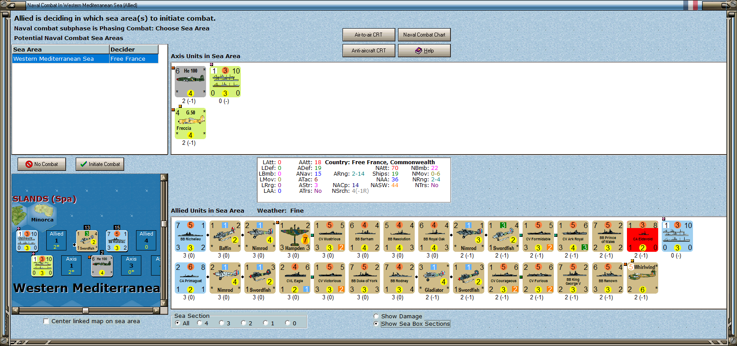The height and width of the screenshot is (346, 737).
Task: Click the mini-map horizontal scrollbar right arrow
Action: point(157,310)
